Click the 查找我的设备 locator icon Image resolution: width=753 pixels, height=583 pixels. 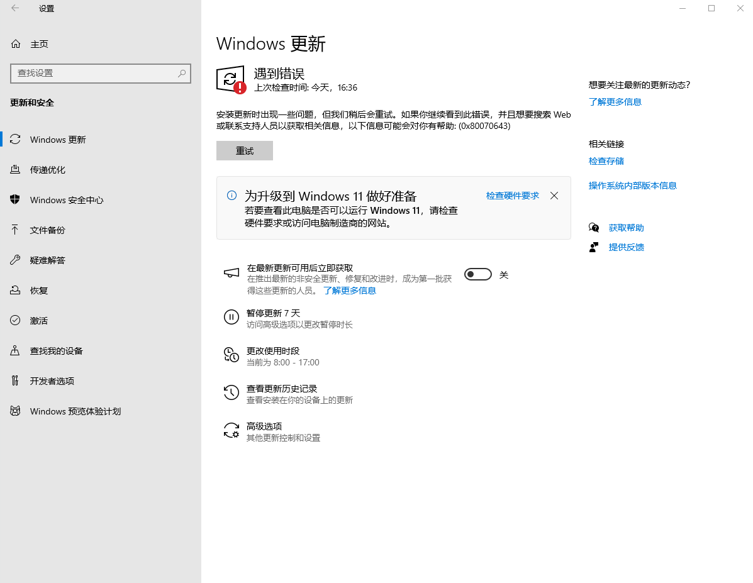15,350
